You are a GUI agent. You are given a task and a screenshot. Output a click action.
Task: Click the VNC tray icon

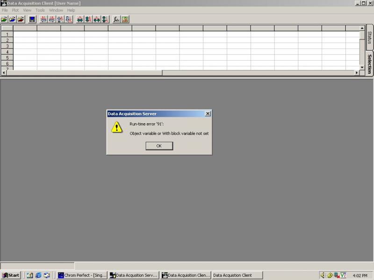(344, 275)
